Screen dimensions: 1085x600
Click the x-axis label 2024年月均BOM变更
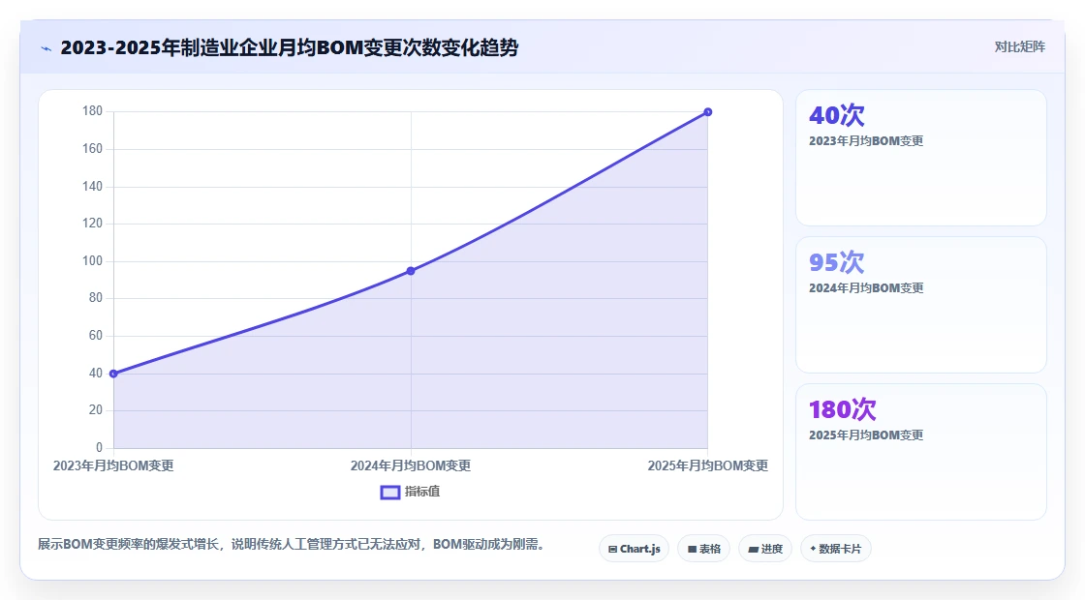tap(411, 465)
